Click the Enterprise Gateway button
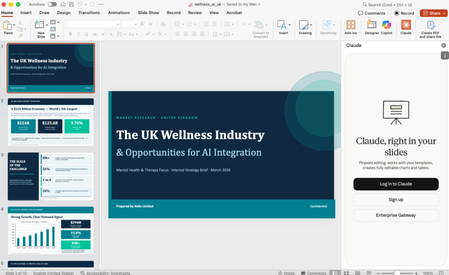The image size is (449, 275). (x=396, y=215)
